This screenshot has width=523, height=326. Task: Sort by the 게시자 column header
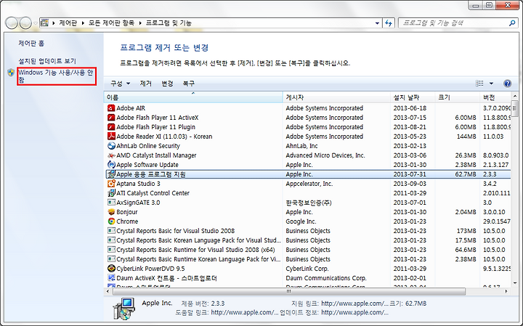[x=336, y=97]
